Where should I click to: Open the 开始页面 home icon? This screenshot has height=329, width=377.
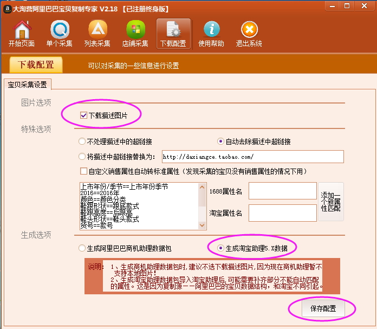22,34
